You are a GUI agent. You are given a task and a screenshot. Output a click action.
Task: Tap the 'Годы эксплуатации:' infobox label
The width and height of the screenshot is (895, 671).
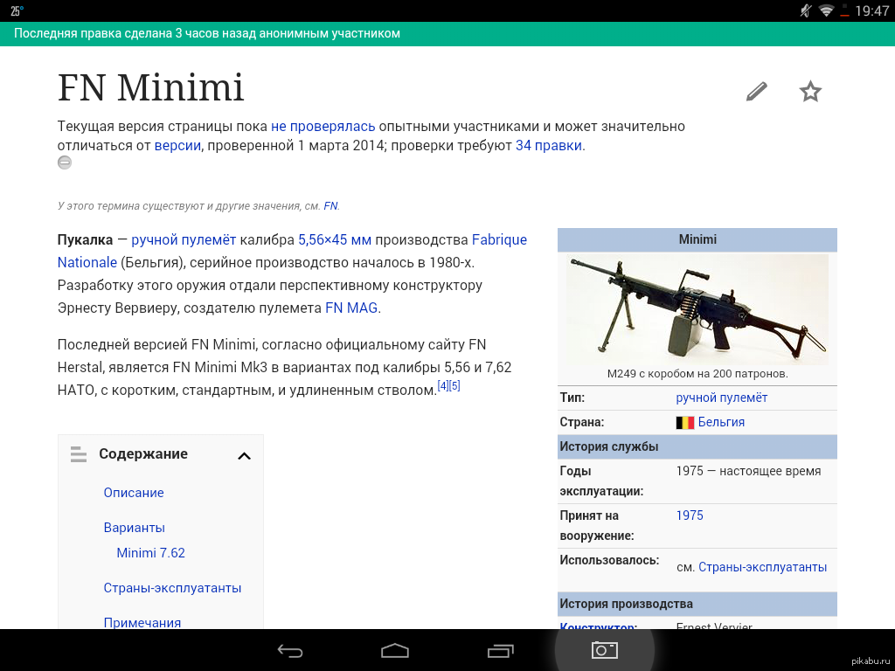pyautogui.click(x=601, y=481)
